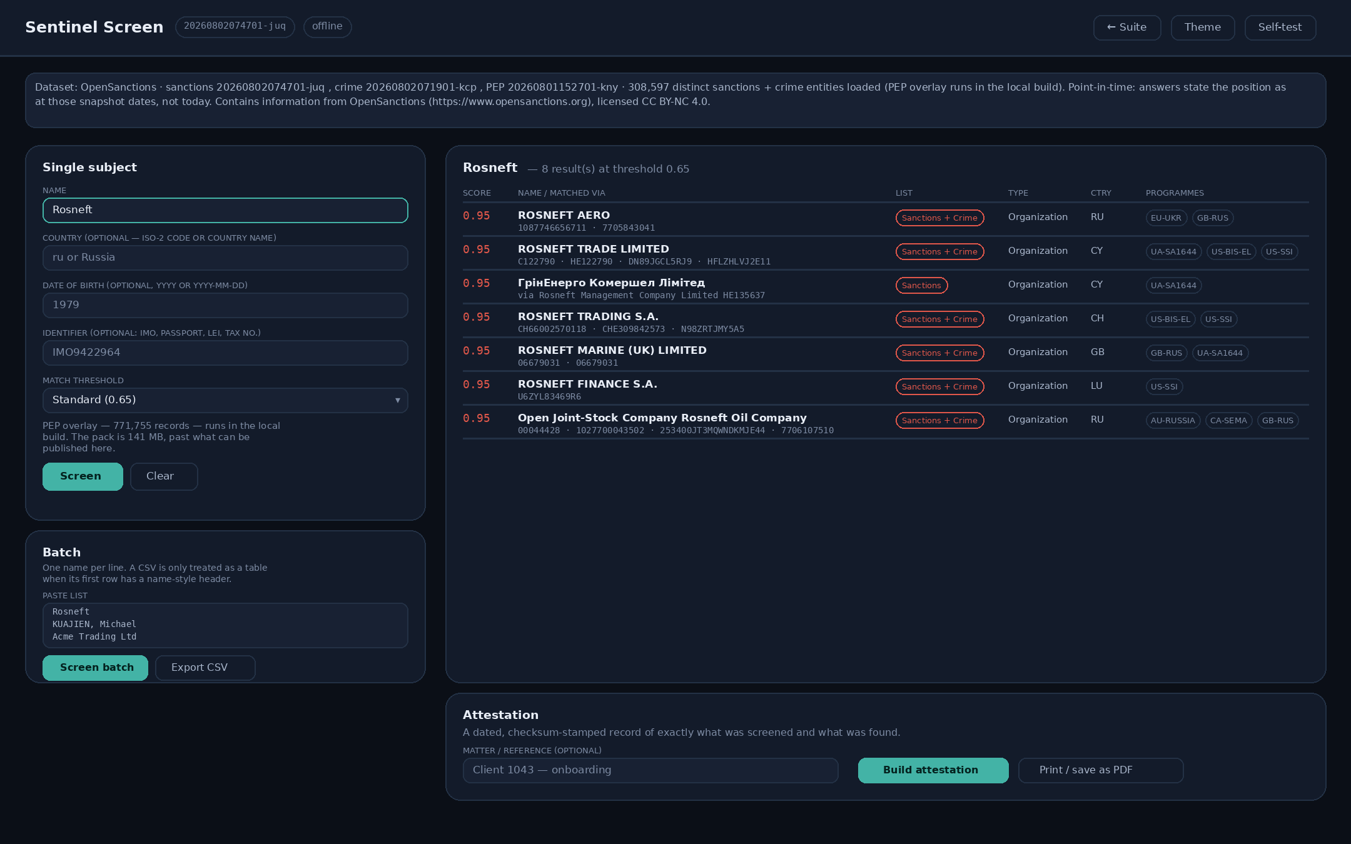The height and width of the screenshot is (844, 1351).
Task: Run the Self-test
Action: [1280, 28]
